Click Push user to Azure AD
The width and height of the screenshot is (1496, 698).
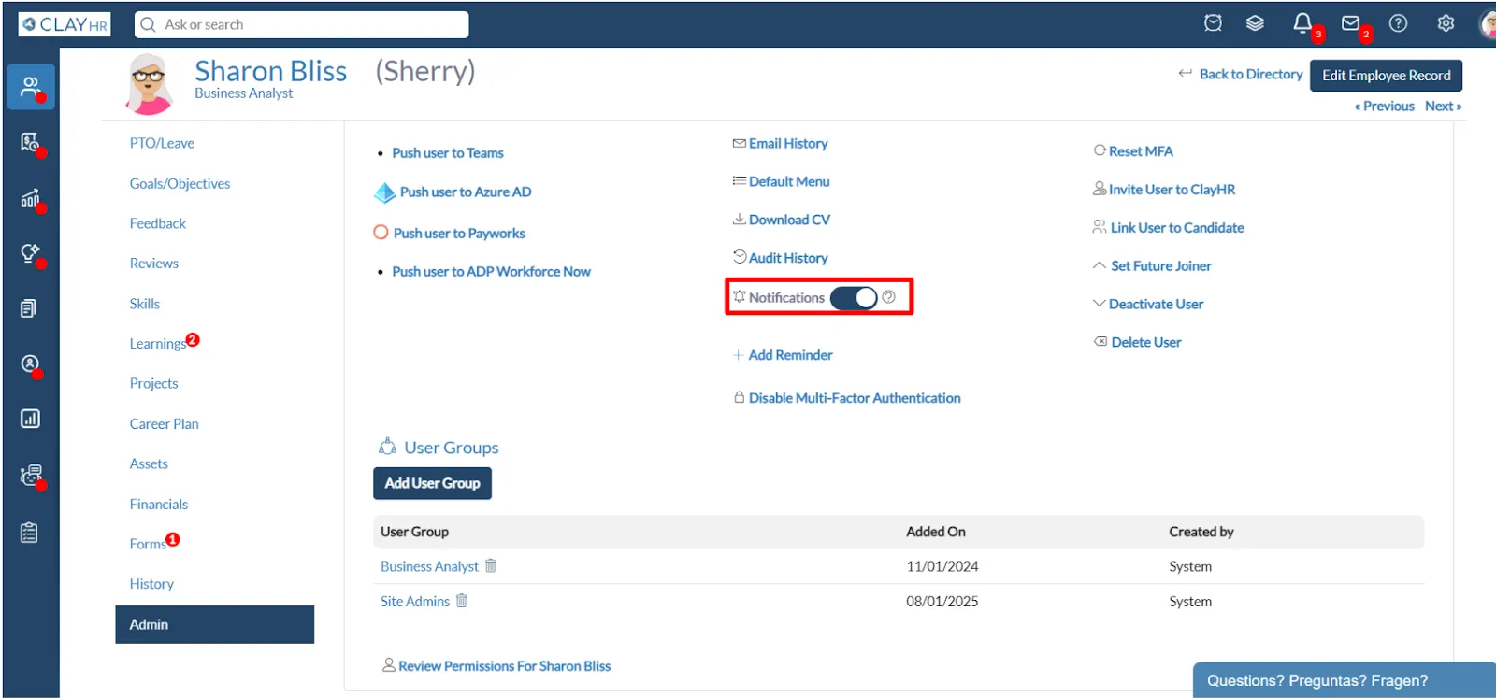point(465,192)
